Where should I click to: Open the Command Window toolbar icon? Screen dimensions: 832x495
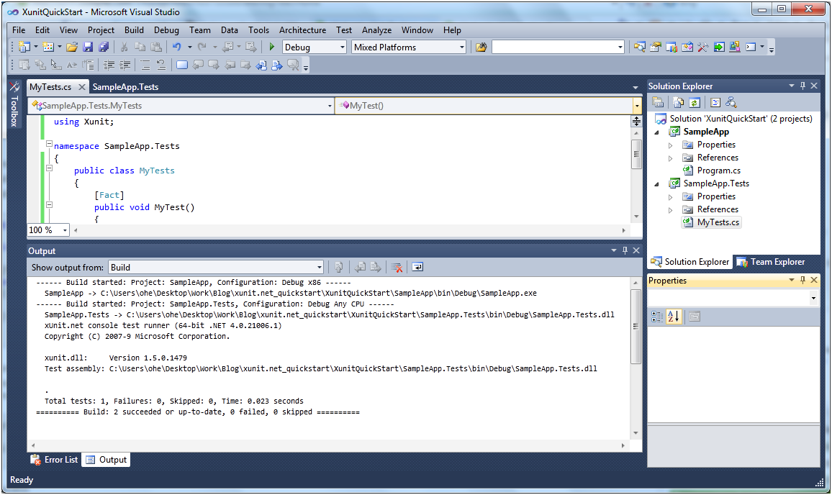click(751, 47)
